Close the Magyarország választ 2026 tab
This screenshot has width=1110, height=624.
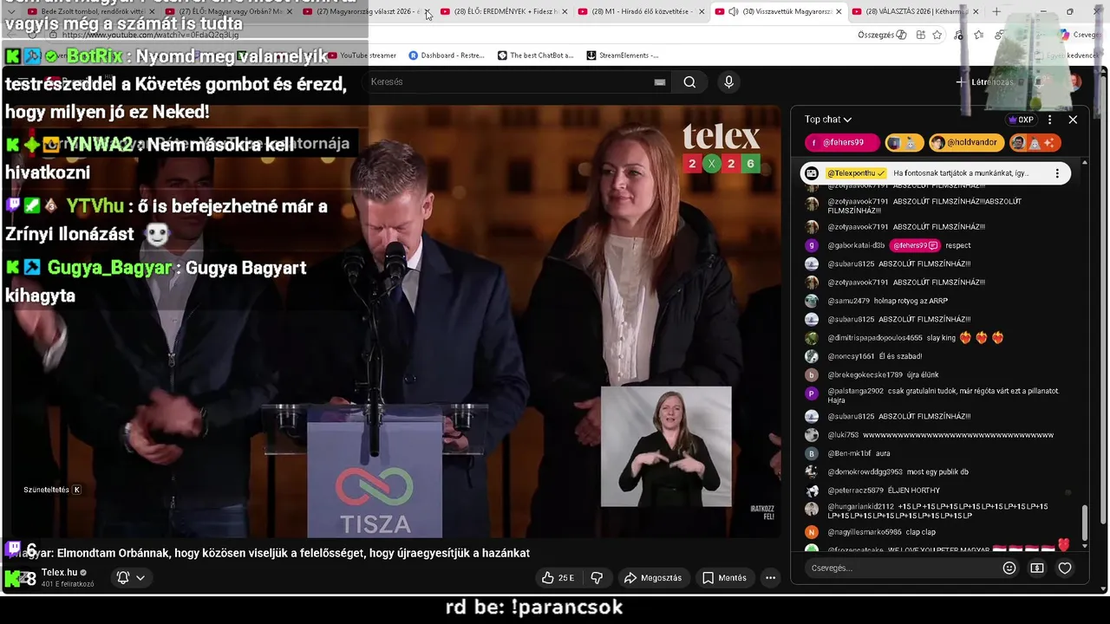428,12
